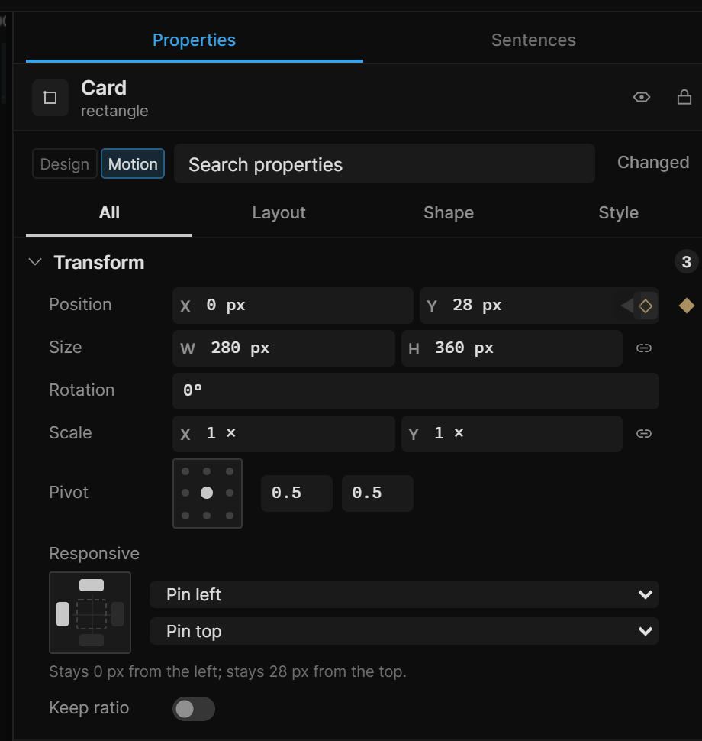Toggle Size width-height link icon
Viewport: 702px width, 741px height.
(x=644, y=348)
